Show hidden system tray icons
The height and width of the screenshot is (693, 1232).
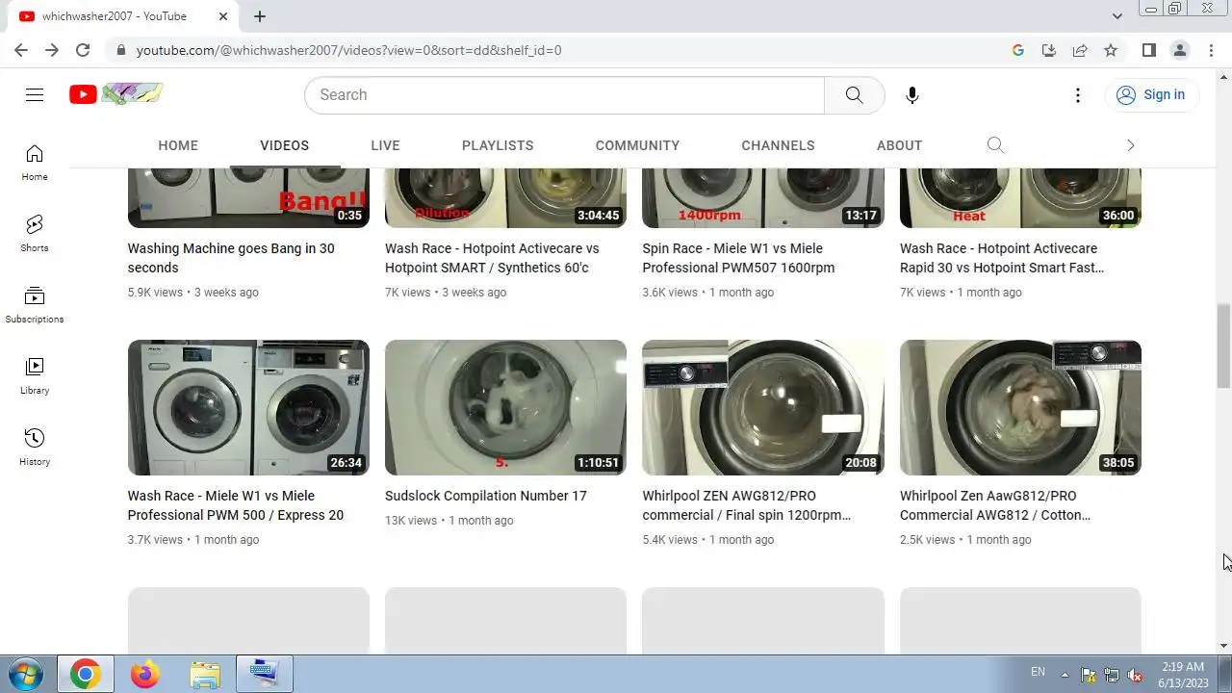pos(1065,674)
